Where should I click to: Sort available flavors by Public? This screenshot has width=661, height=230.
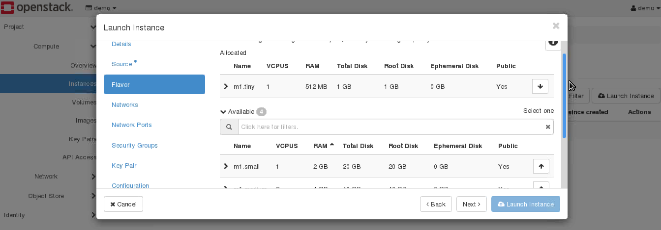(508, 146)
